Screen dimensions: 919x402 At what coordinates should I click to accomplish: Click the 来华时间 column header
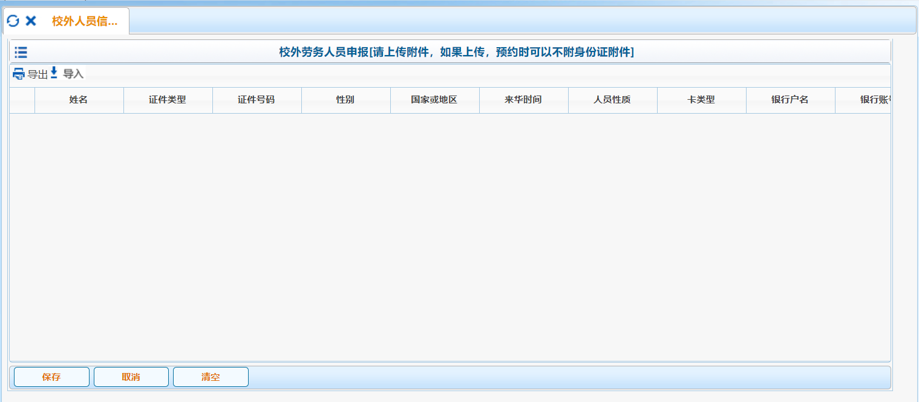point(523,100)
